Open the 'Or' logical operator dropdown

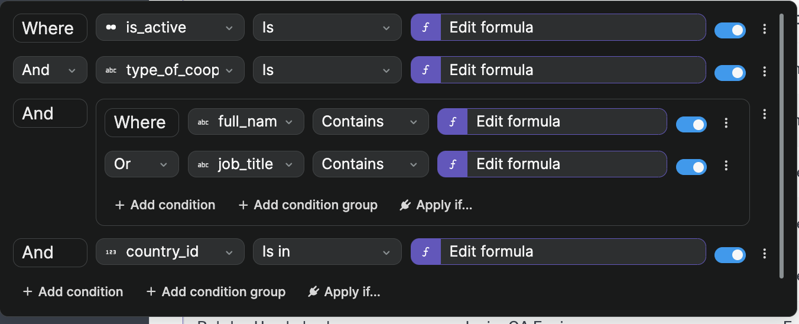pyautogui.click(x=141, y=164)
